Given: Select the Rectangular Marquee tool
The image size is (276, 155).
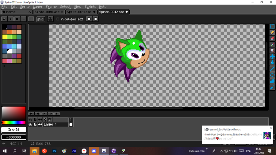Looking at the screenshot, I should tap(272, 27).
